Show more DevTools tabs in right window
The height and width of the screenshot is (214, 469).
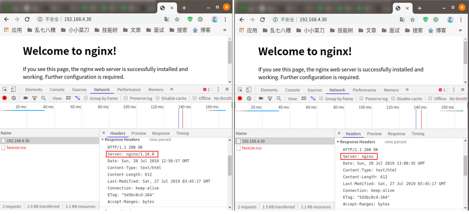click(x=407, y=90)
